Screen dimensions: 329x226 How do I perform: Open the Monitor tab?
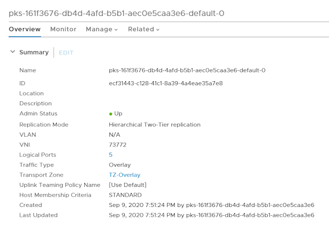63,29
